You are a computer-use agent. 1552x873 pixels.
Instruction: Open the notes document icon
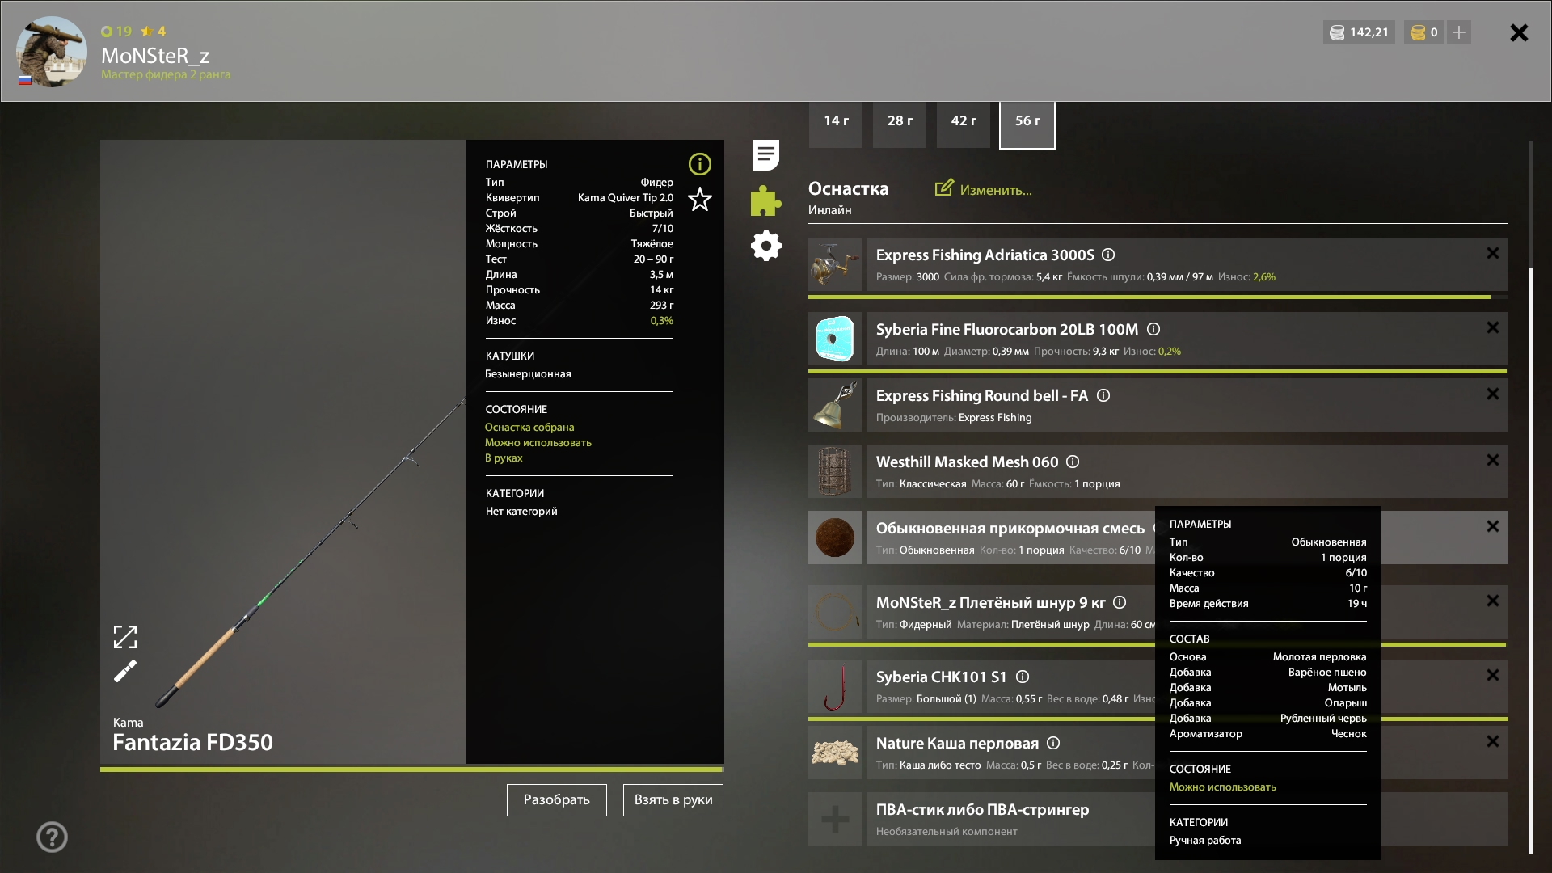[x=765, y=155]
